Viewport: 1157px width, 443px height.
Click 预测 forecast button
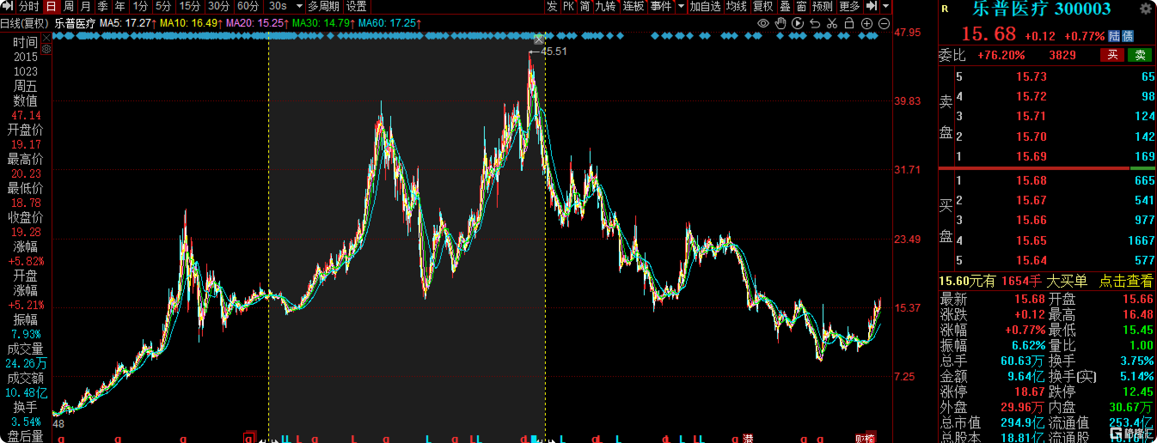pyautogui.click(x=823, y=6)
